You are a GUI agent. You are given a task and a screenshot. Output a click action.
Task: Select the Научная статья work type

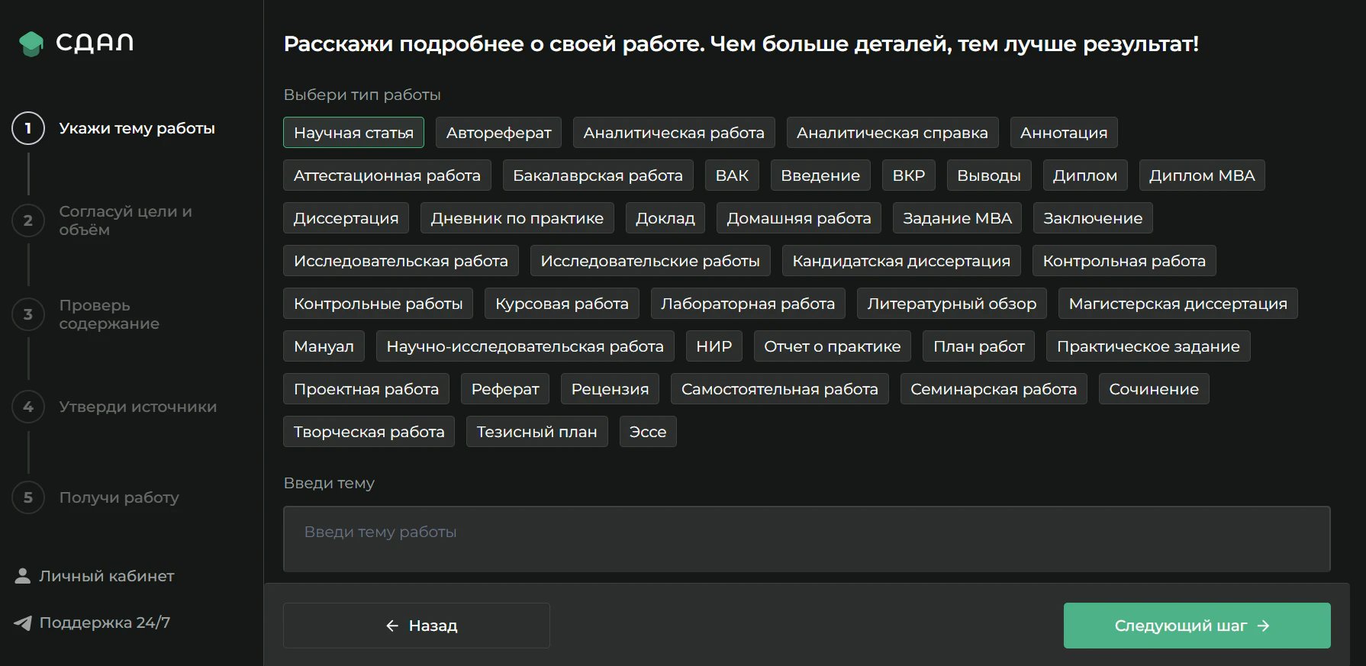tap(353, 133)
